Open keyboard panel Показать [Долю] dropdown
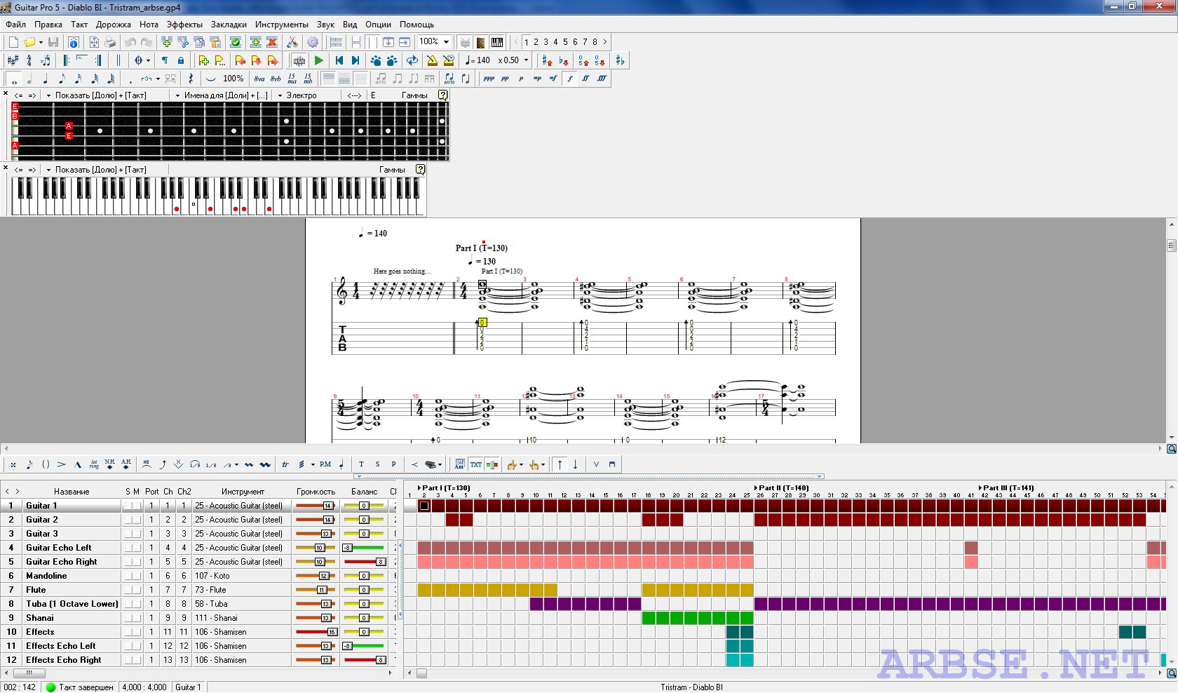1178x693 pixels. 96,170
